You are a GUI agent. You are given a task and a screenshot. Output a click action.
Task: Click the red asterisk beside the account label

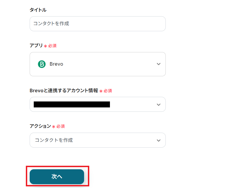coord(101,91)
